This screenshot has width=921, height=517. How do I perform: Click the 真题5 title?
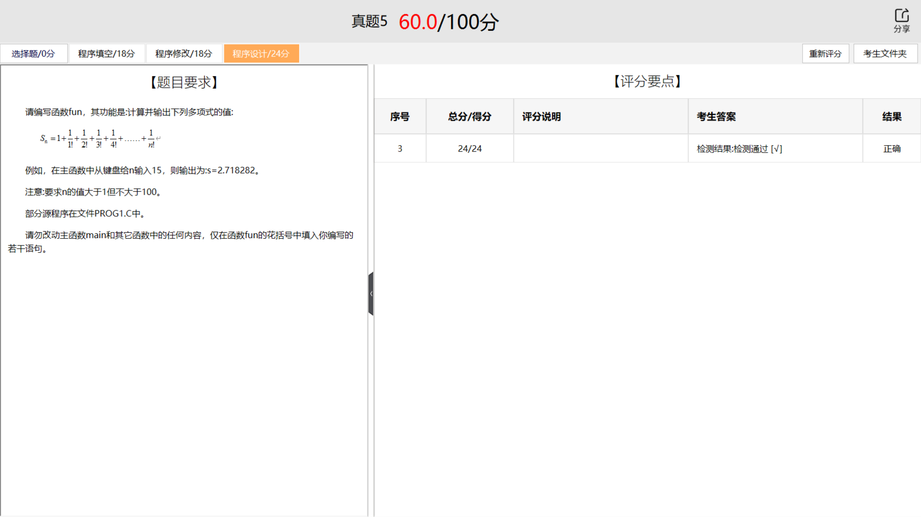[370, 21]
